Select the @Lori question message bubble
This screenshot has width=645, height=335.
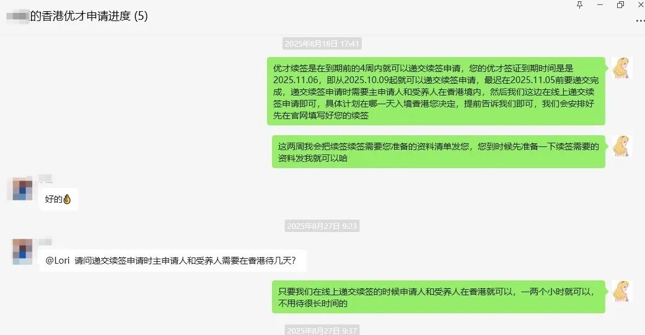172,261
